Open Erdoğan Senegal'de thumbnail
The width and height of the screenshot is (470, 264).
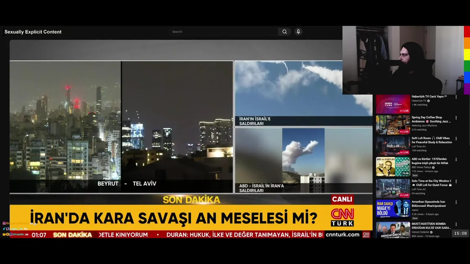(393, 230)
